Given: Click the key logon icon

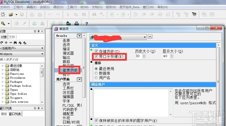Looking at the screenshot, I should coord(3,23).
